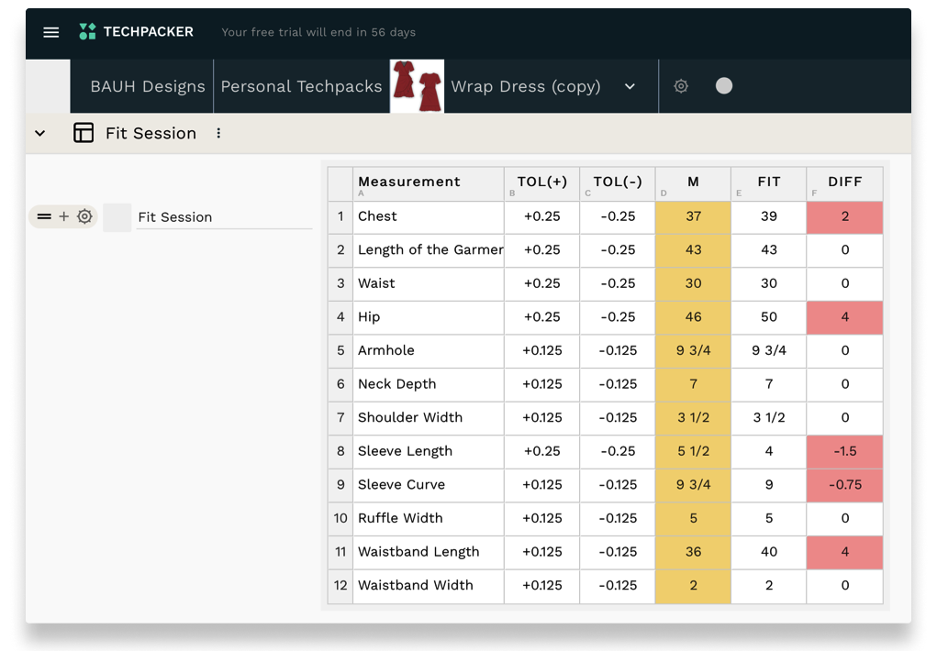Click the TOL(-) cell for Waist

click(x=618, y=283)
